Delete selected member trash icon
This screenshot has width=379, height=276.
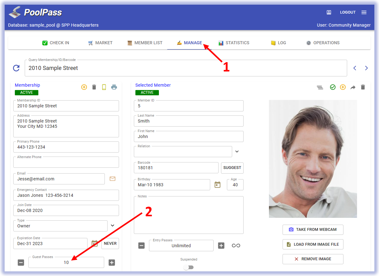coord(363,87)
